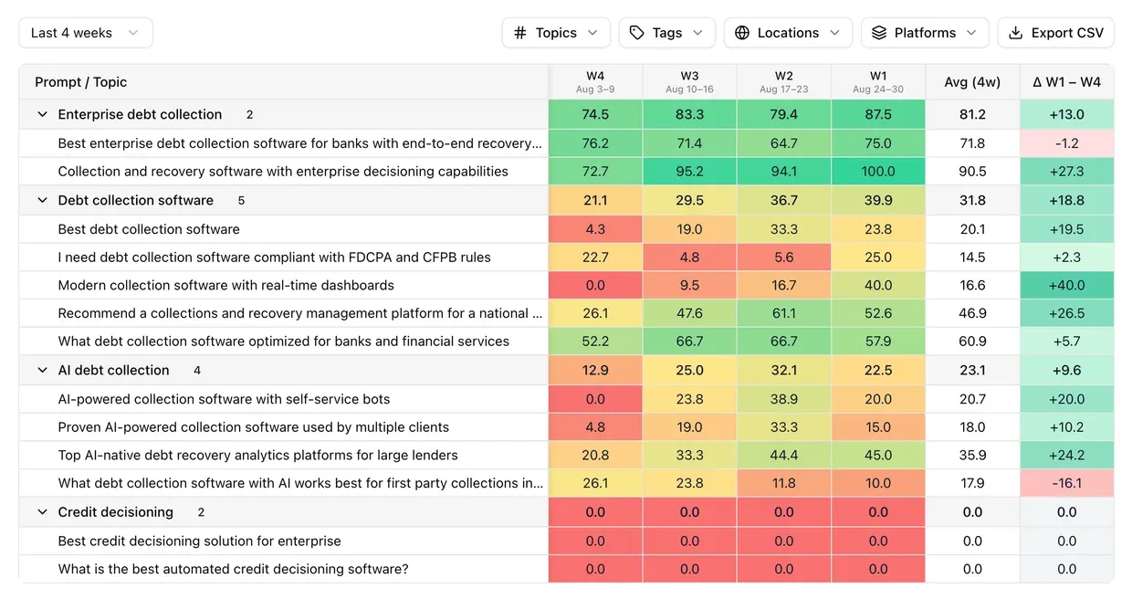Click the globe icon in Locations filter
This screenshot has width=1132, height=599.
click(742, 33)
